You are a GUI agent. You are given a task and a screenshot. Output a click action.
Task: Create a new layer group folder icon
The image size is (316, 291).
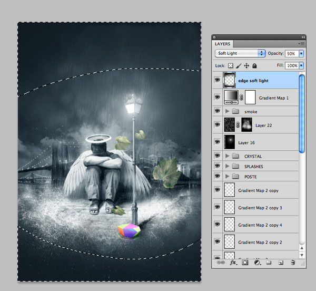[x=269, y=262]
